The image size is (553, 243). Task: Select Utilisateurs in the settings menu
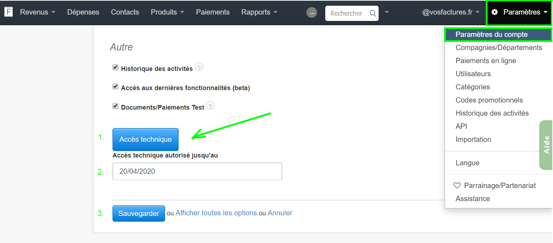(x=473, y=73)
